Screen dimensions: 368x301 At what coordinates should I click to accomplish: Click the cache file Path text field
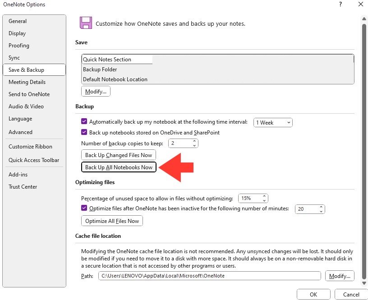coord(209,276)
